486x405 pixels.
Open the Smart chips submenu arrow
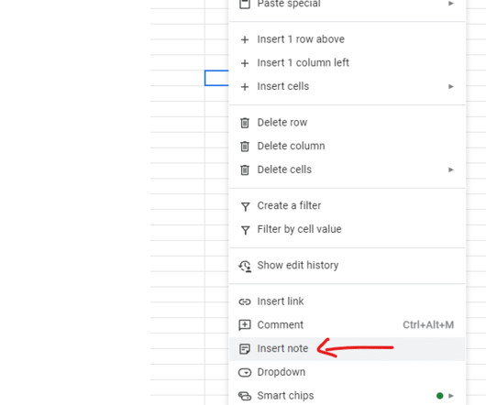pos(451,396)
